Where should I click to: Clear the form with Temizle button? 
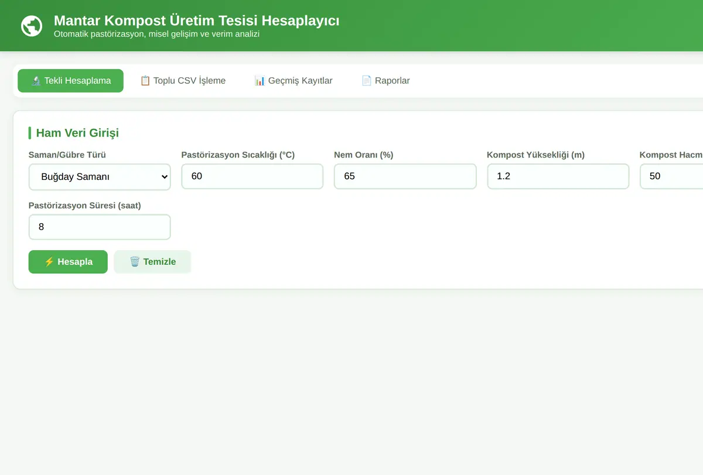[x=152, y=262]
